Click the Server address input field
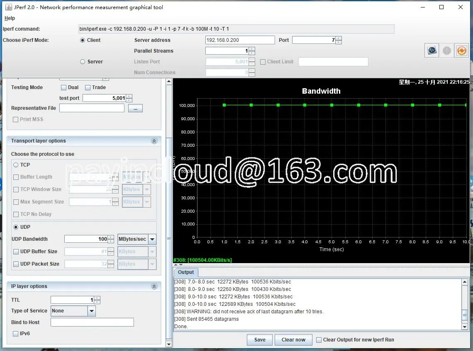The width and height of the screenshot is (473, 351). (240, 40)
